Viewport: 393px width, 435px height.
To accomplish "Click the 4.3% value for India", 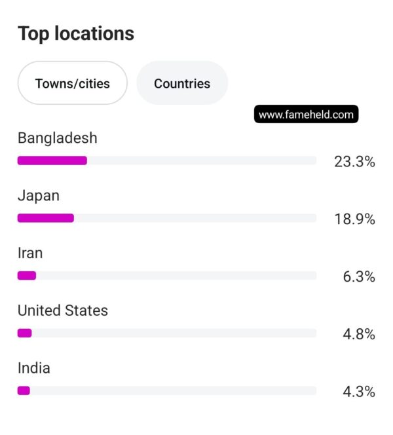I will pos(359,392).
